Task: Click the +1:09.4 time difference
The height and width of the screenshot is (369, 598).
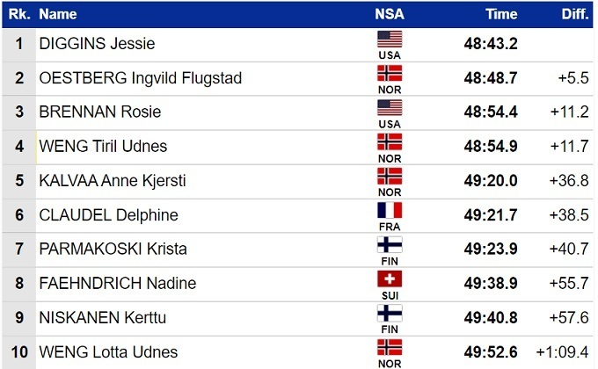Action: coord(563,352)
